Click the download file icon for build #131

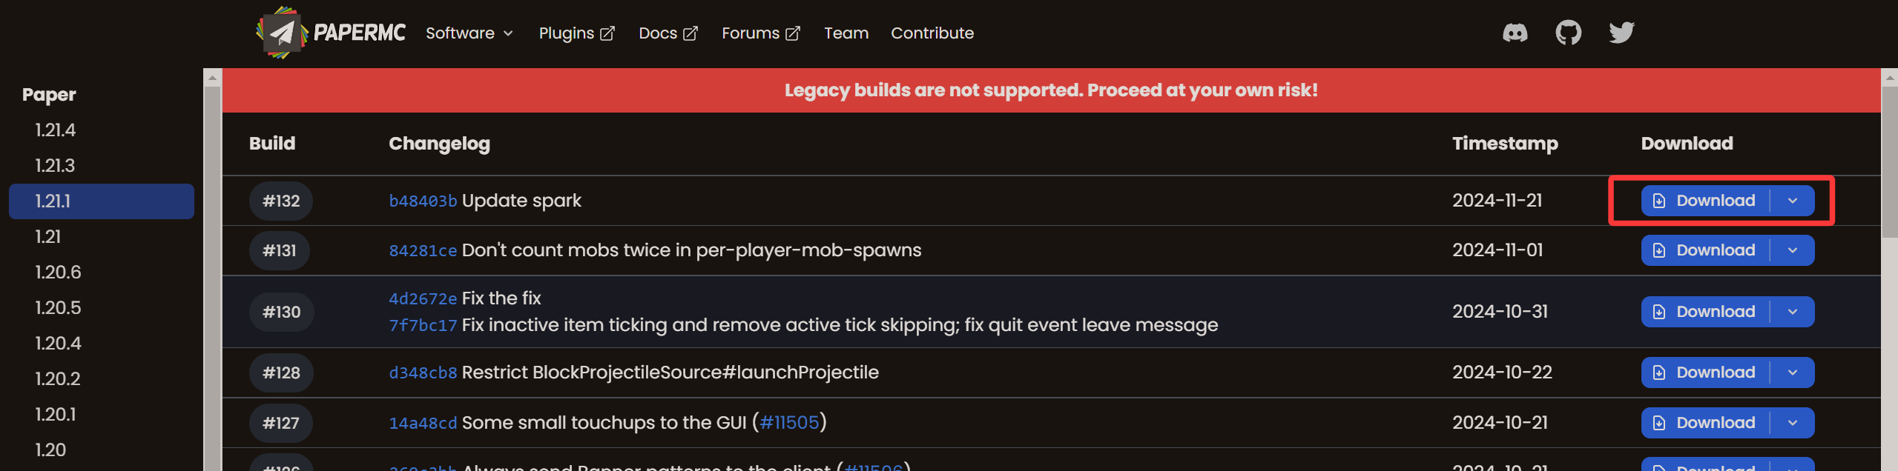1659,251
